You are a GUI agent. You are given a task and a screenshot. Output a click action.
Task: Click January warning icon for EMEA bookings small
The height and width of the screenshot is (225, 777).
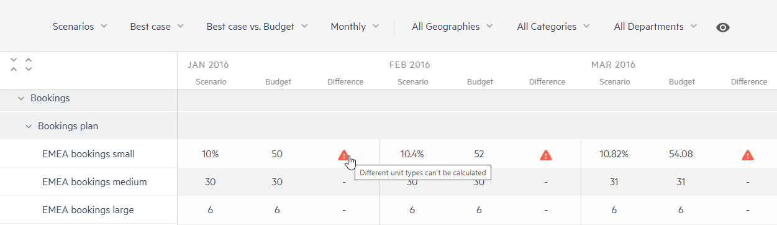[x=343, y=155]
